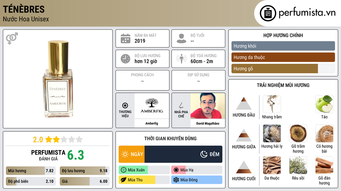This screenshot has width=341, height=191.
Task: Click the Ténèbres perfume bottle photo
Action: (58, 79)
